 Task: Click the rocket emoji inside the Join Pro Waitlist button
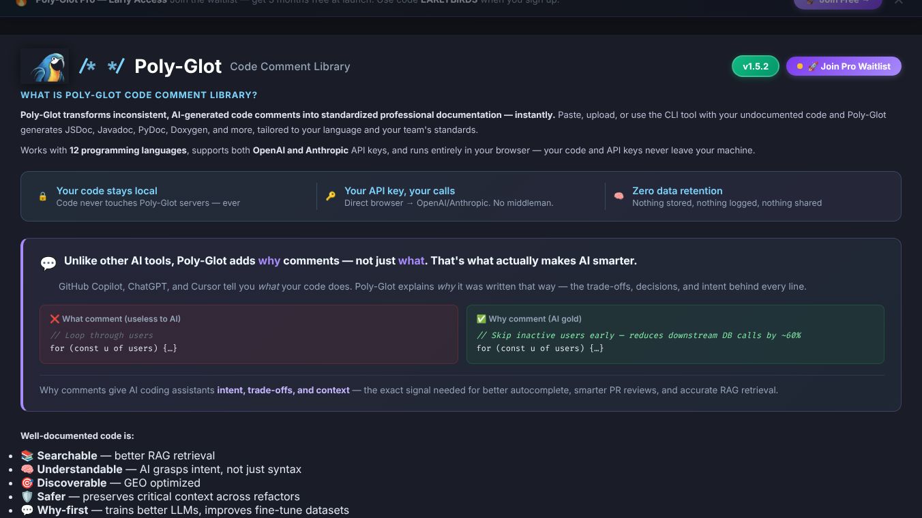[813, 66]
